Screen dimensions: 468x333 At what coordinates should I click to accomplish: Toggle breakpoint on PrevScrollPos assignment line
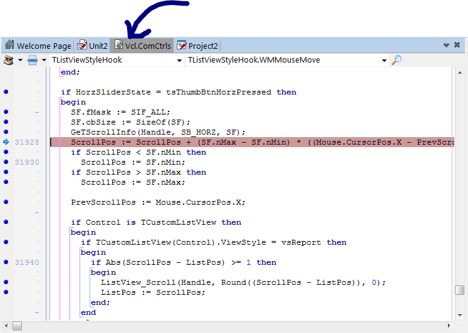point(6,202)
